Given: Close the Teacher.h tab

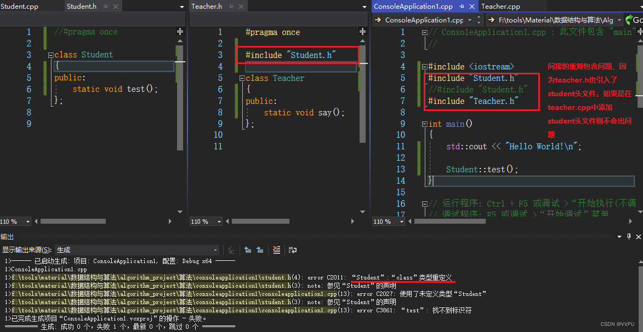Looking at the screenshot, I should click(240, 7).
